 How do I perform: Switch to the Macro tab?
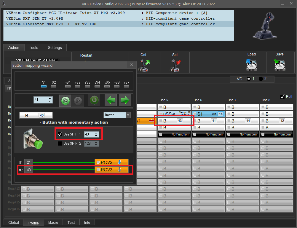click(x=53, y=222)
